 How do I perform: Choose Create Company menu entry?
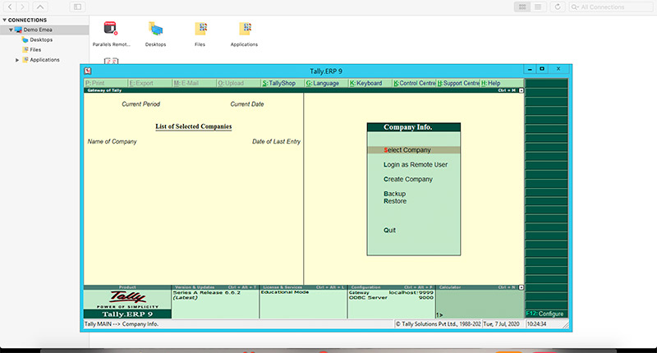click(407, 179)
